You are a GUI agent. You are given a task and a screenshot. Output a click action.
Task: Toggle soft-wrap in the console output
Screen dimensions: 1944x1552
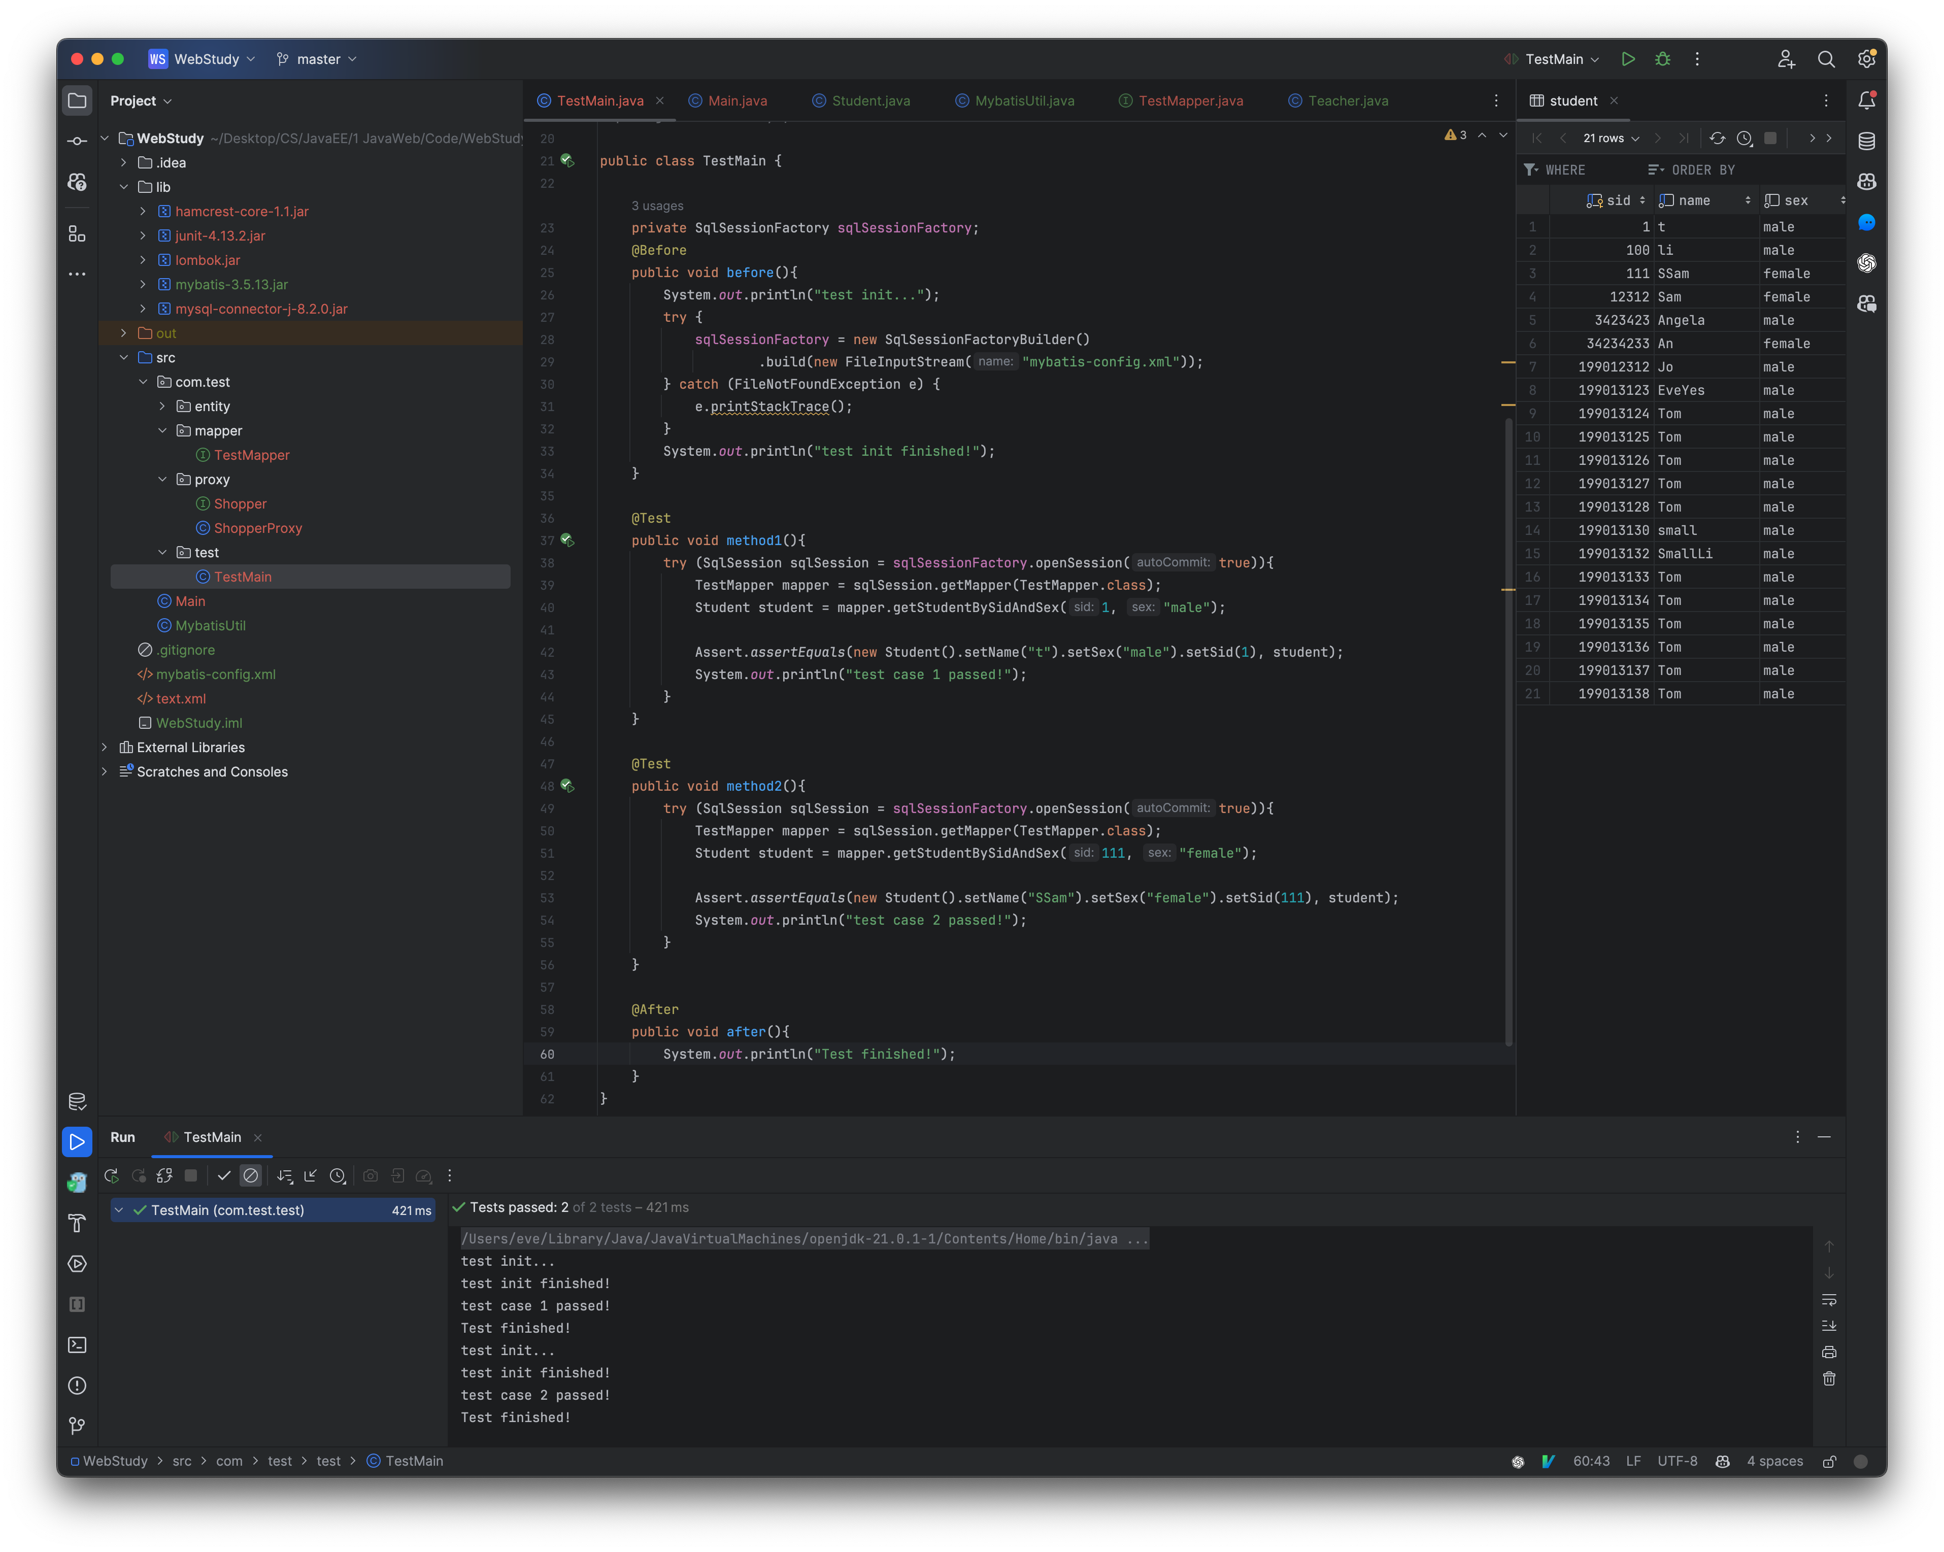click(x=1829, y=1299)
